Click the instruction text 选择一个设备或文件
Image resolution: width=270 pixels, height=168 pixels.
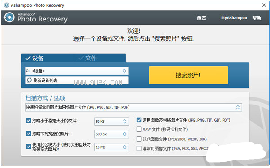click(133, 38)
